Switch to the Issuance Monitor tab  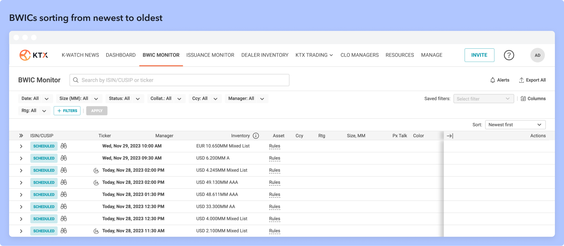[210, 55]
